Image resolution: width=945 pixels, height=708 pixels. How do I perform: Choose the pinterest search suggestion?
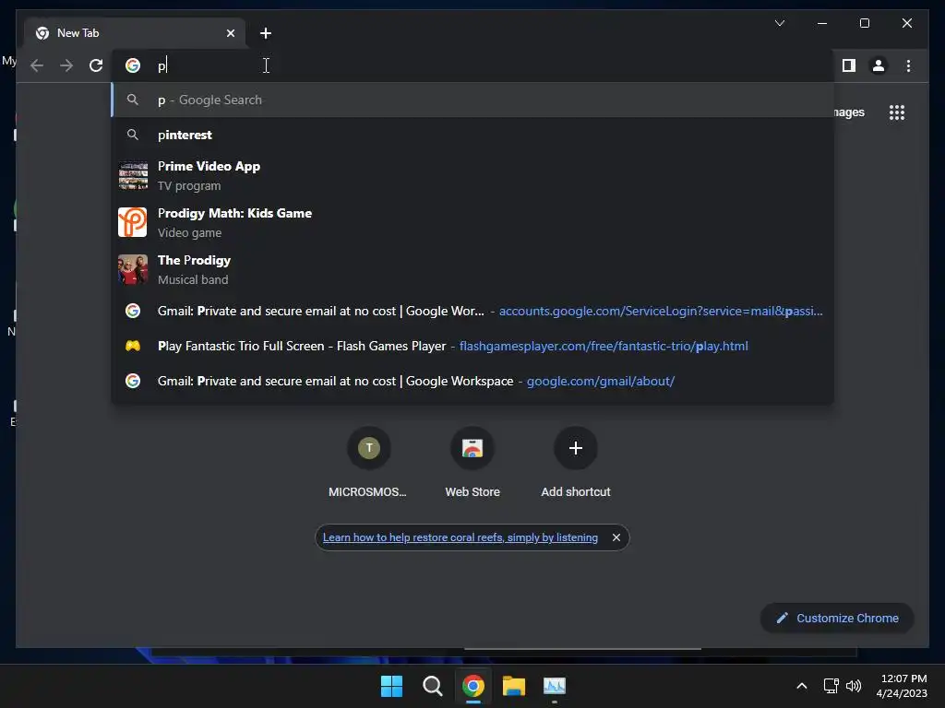pos(472,135)
